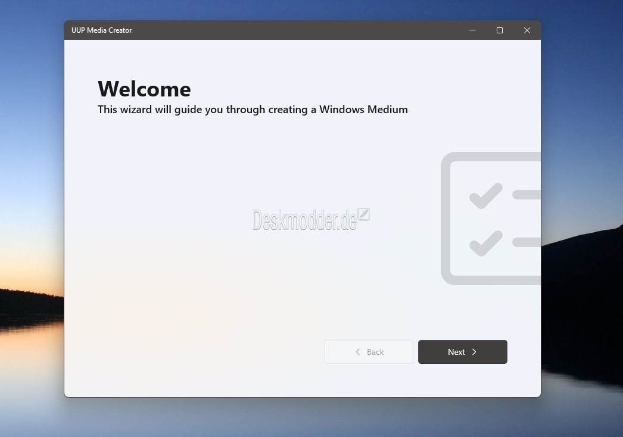Click the wizard description subtitle text
623x437 pixels.
coord(253,110)
